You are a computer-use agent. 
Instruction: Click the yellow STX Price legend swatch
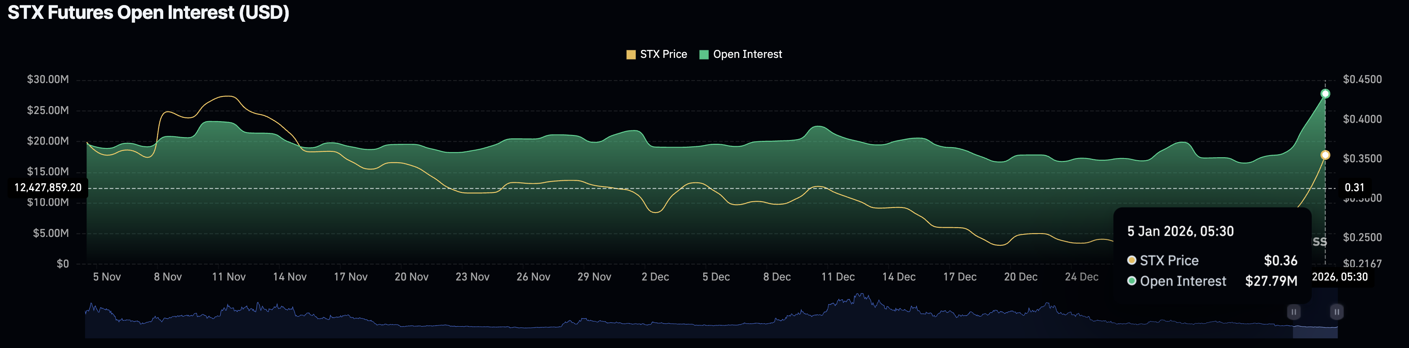[x=631, y=55]
